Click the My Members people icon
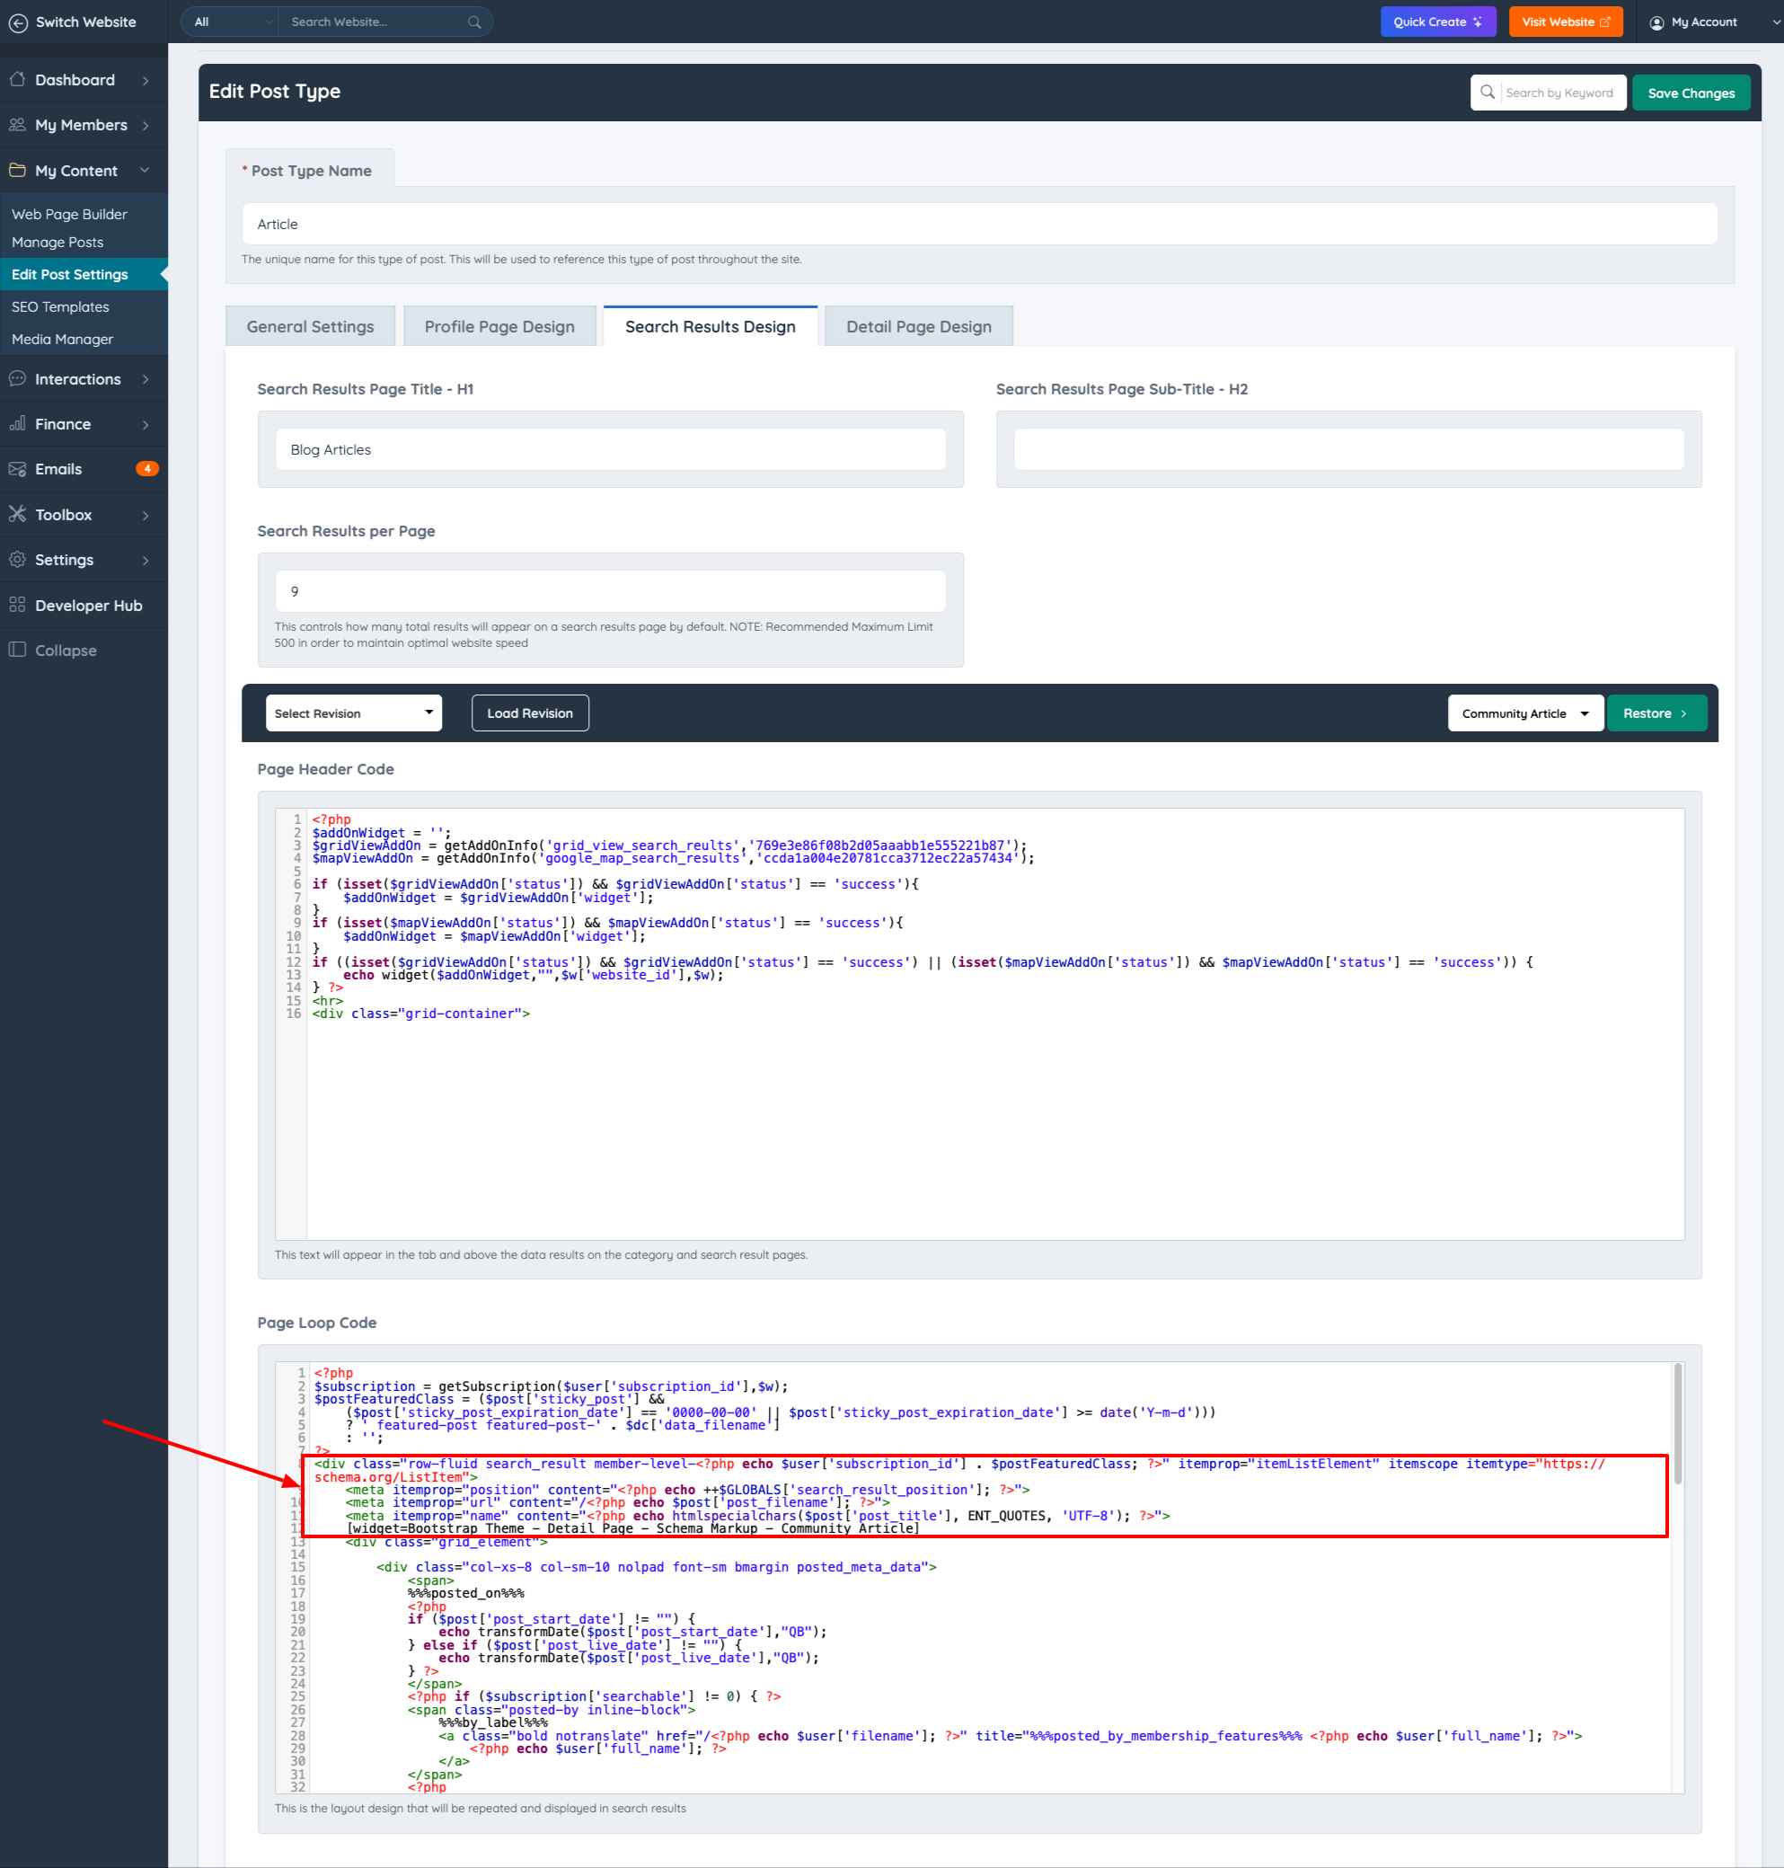Screen dimensions: 1784x1868 tap(17, 125)
